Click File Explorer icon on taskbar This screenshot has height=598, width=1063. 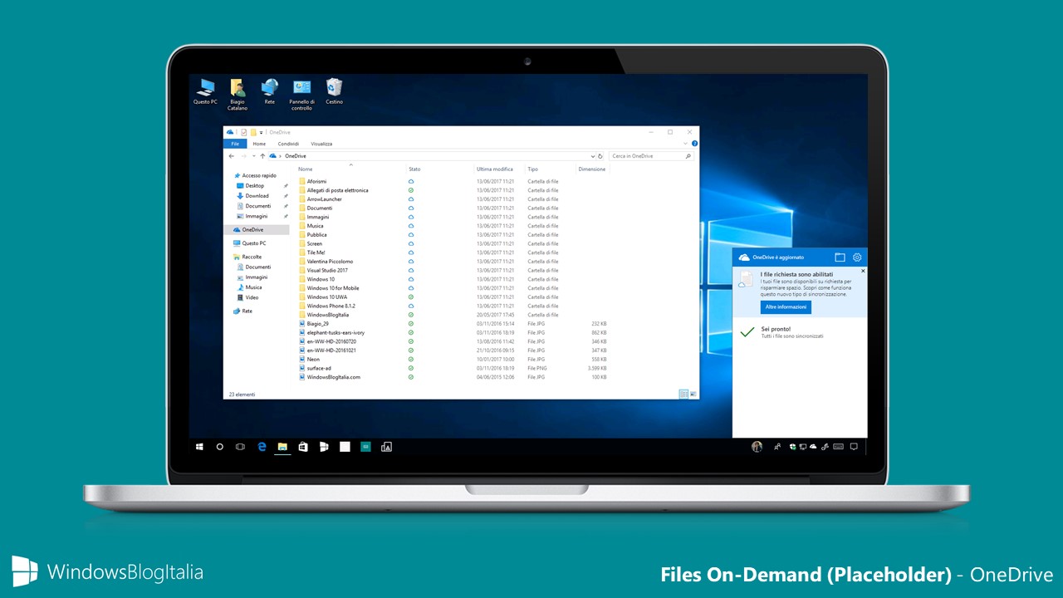point(282,447)
